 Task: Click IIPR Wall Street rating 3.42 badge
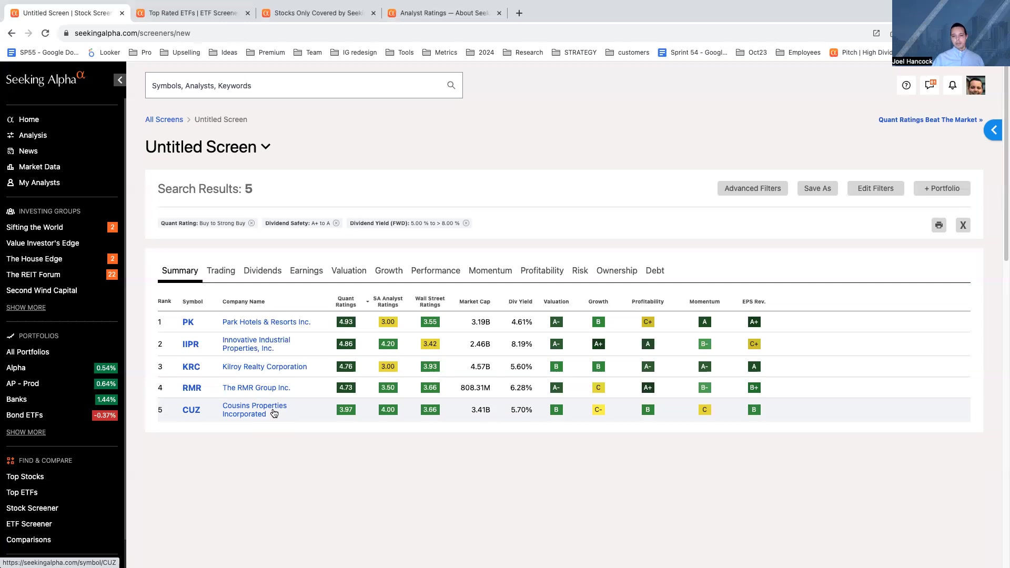pyautogui.click(x=430, y=344)
